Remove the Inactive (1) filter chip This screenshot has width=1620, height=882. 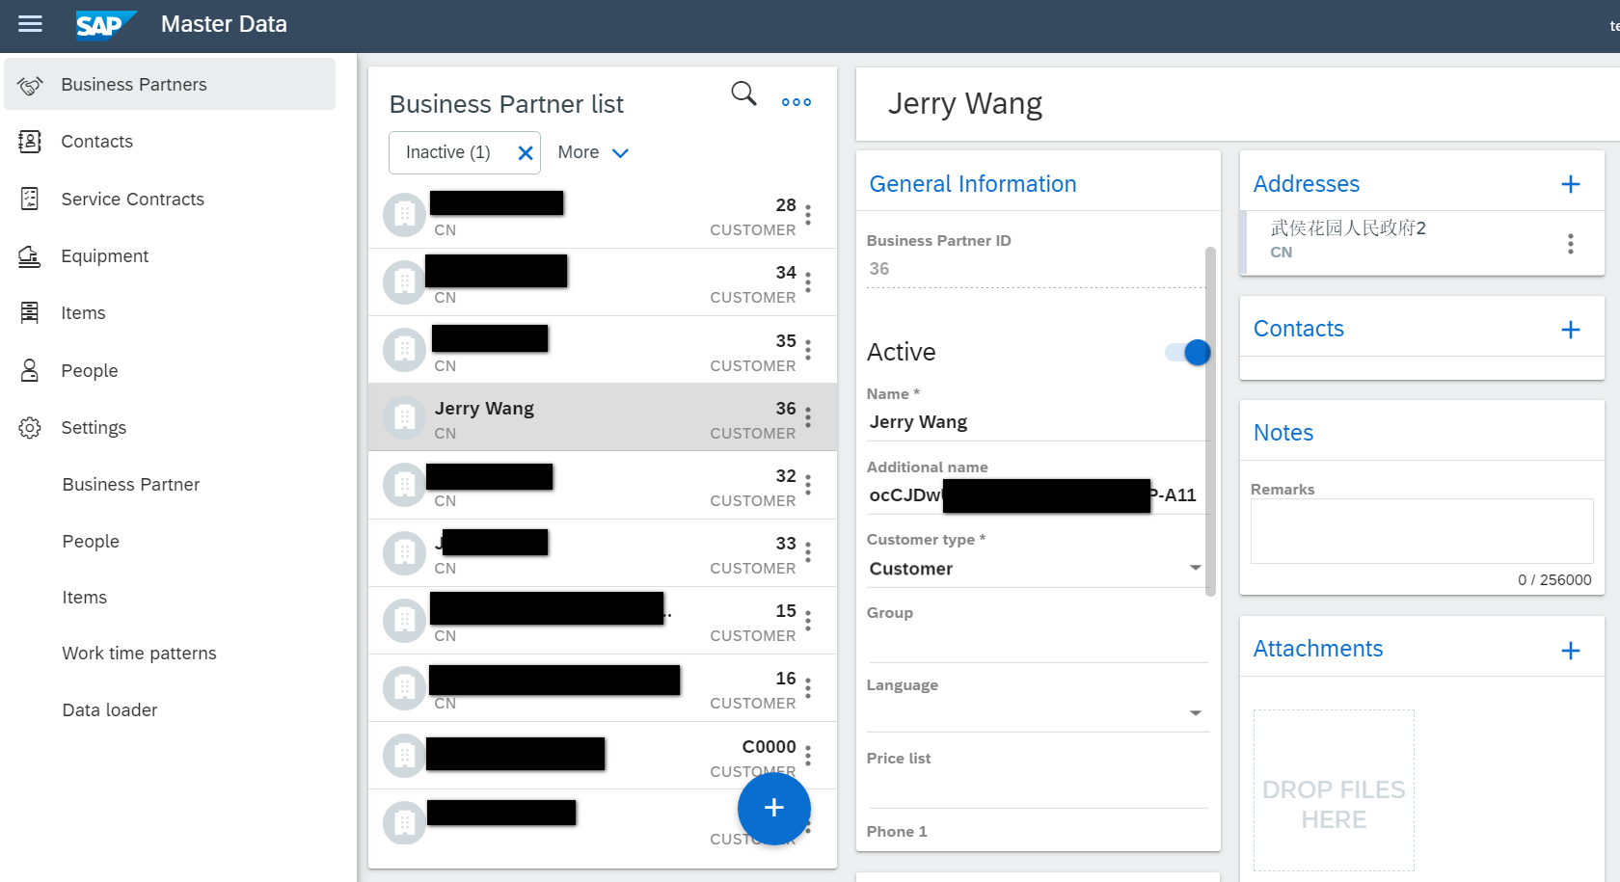tap(526, 153)
